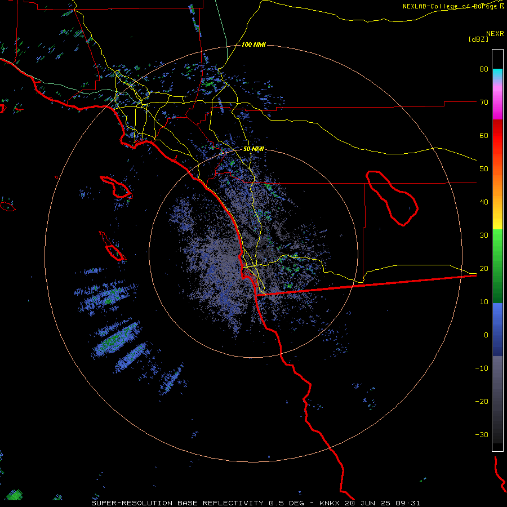Viewport: 507px width, 507px height.
Task: Click the SUPER-RESOLUTION BASE REFLECTIVITY caption
Action: point(177,503)
